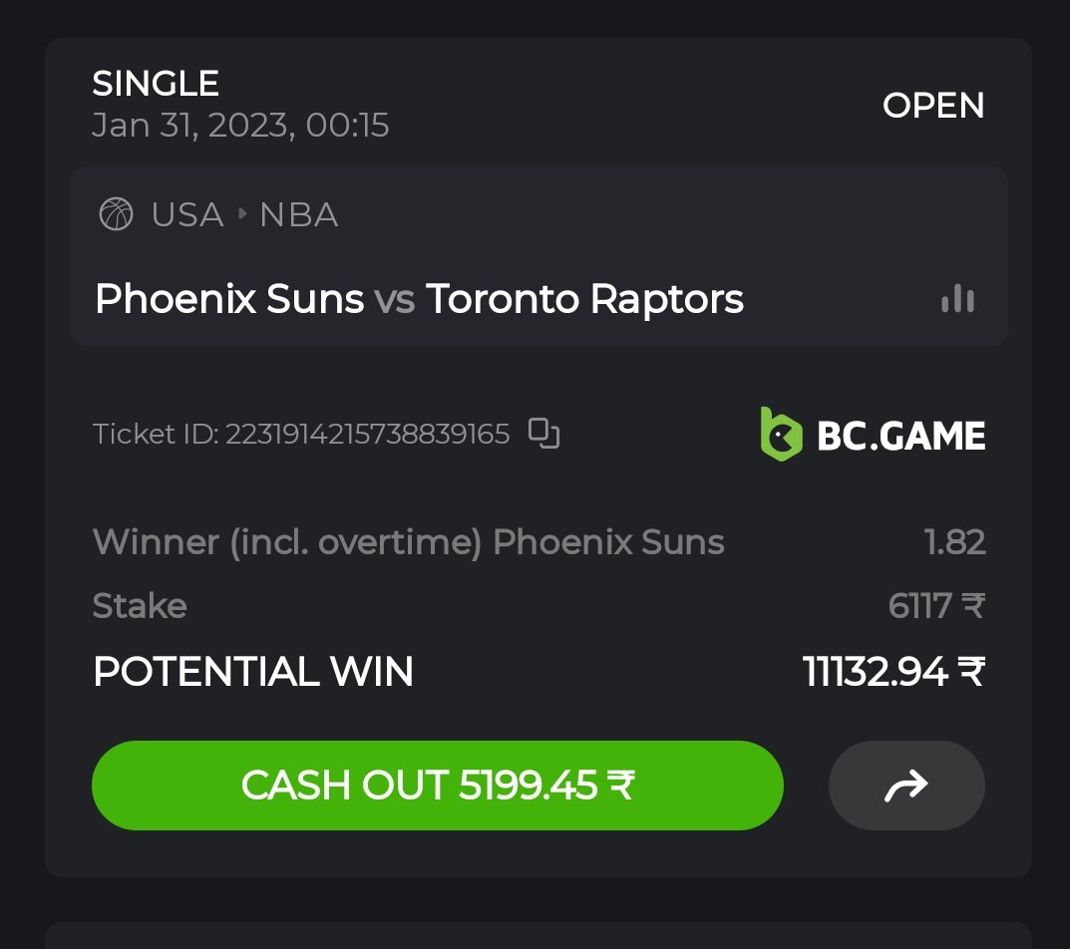Open match statistics bar chart icon
Image resolution: width=1070 pixels, height=949 pixels.
[957, 299]
